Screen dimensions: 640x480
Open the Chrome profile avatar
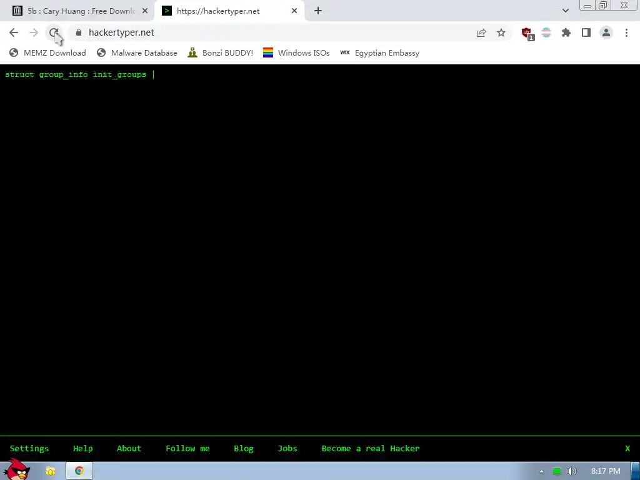click(606, 32)
